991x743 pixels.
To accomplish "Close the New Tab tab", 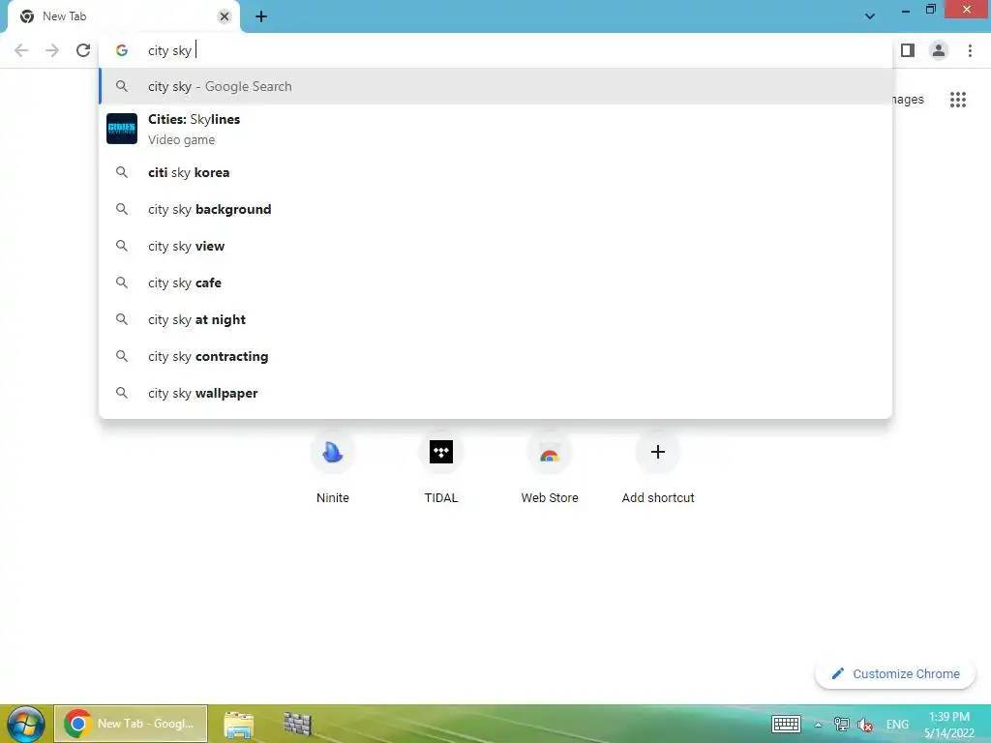I will (x=225, y=16).
